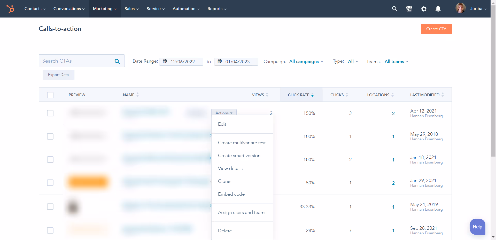Click the Create CTA button
This screenshot has width=496, height=240.
(x=436, y=29)
